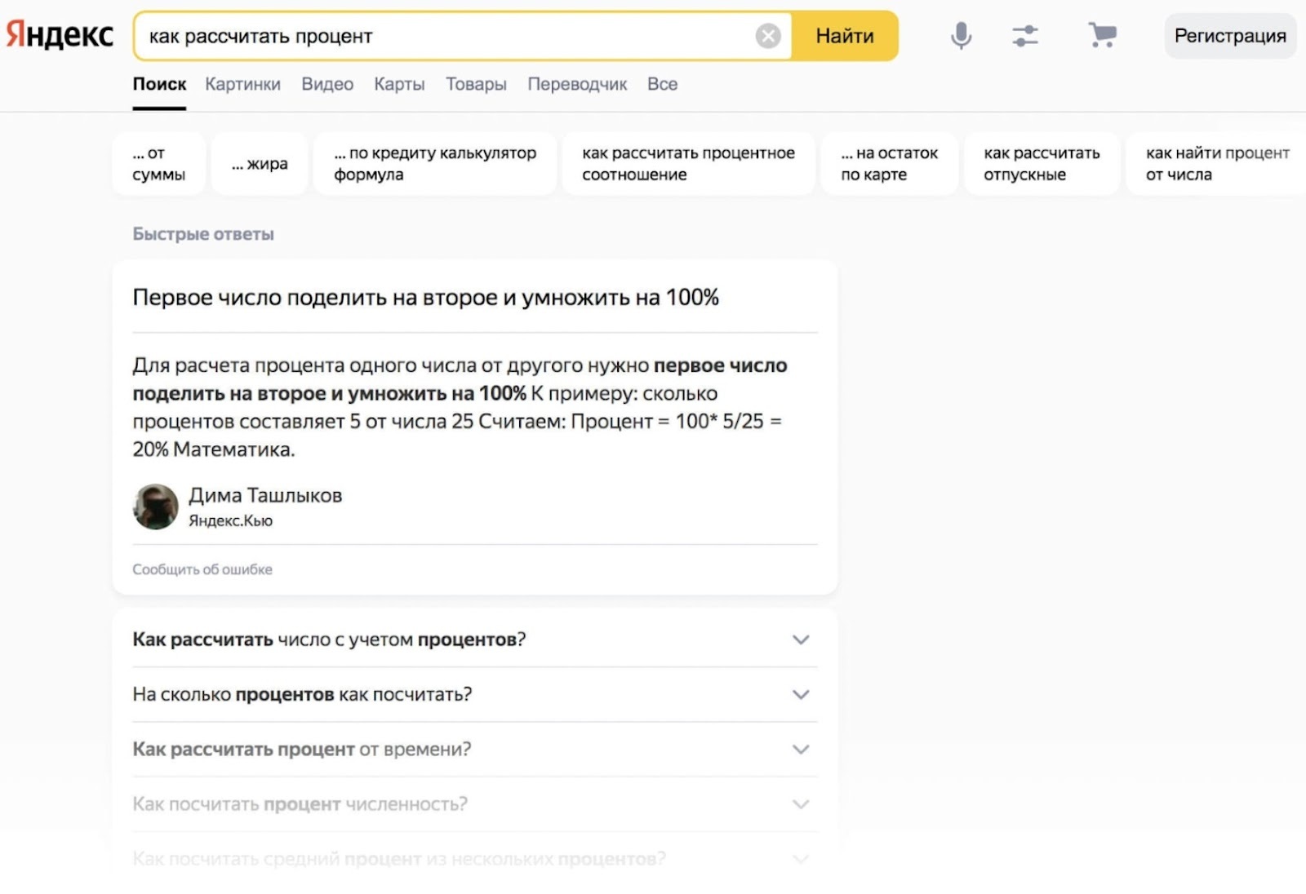This screenshot has height=894, width=1306.
Task: Click Дима Ташлыков avatar photo
Action: [155, 507]
